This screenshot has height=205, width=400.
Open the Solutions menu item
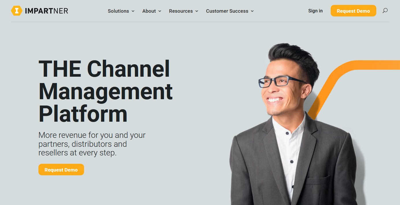[118, 11]
